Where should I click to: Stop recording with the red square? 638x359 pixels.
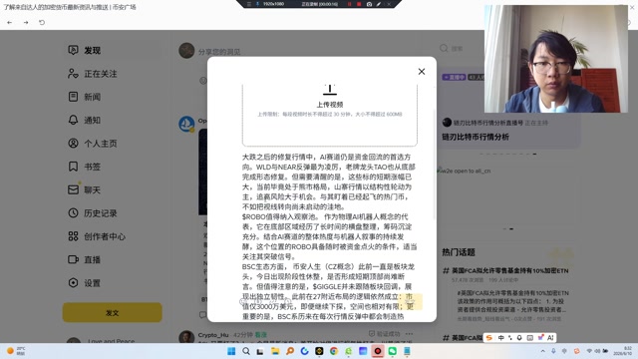[359, 4]
